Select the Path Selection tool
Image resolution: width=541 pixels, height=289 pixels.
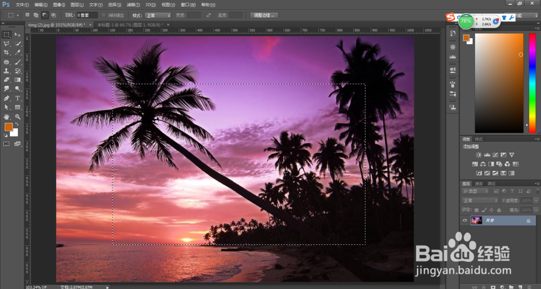tap(6, 107)
